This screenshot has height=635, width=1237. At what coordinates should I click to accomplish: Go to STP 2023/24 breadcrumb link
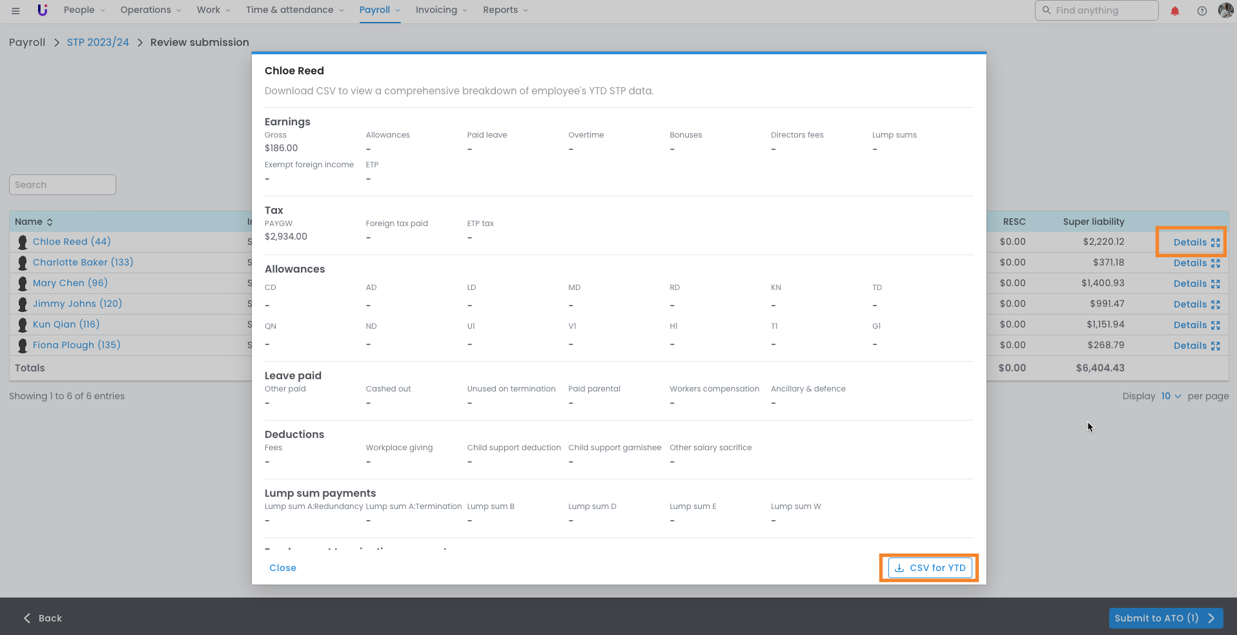pyautogui.click(x=98, y=43)
